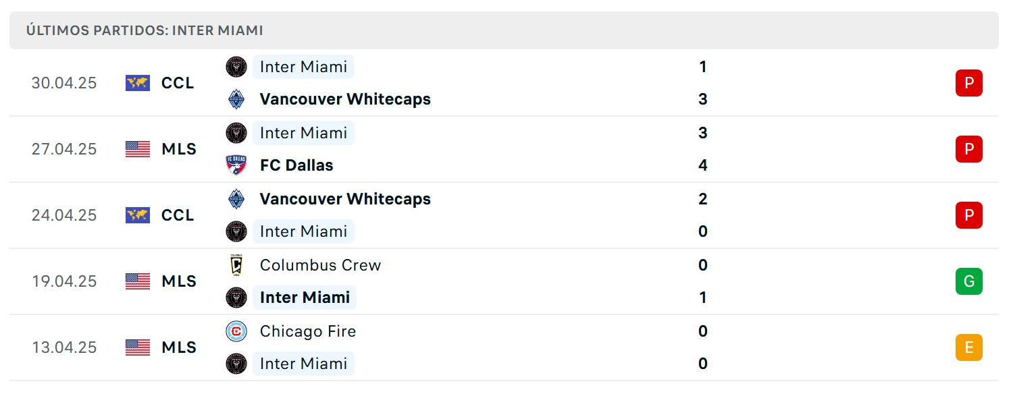Screen dimensions: 1011x394
Task: Click MLS league label on 19.04.25 row
Action: tap(179, 281)
